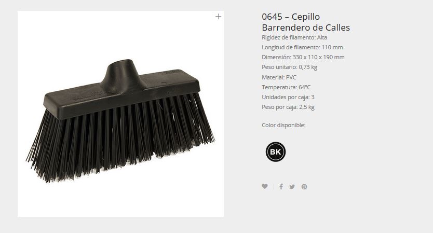
Task: Add the product to wishlist with heart icon
Action: [265, 186]
